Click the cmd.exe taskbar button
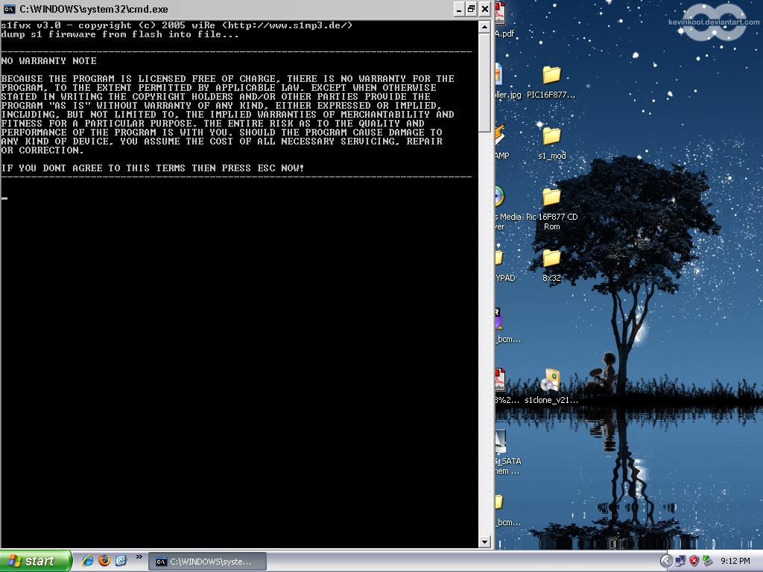763x572 pixels. pos(207,562)
